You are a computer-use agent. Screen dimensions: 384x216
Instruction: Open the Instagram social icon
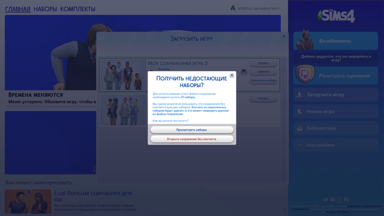click(x=339, y=199)
